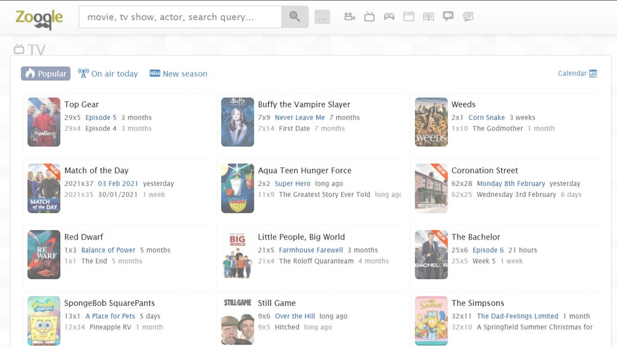Open the TV shows icon in header
This screenshot has width=617, height=347.
click(x=369, y=17)
